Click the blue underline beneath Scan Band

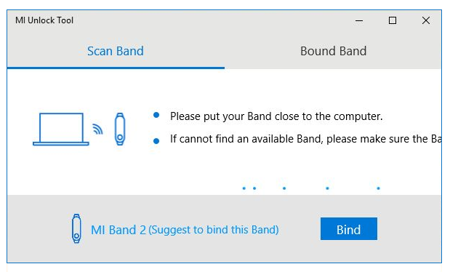pyautogui.click(x=116, y=68)
